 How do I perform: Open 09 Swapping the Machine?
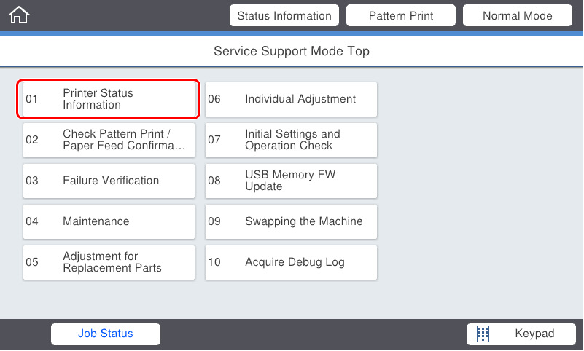click(291, 221)
